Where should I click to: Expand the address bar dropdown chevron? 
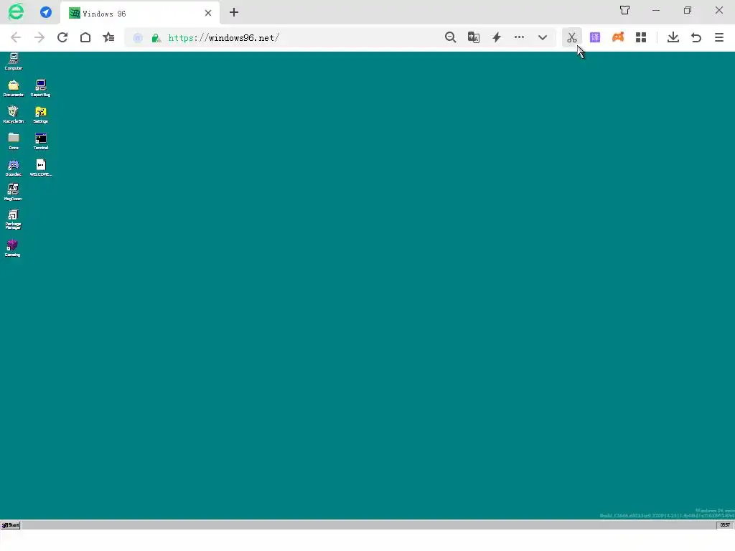pyautogui.click(x=543, y=37)
